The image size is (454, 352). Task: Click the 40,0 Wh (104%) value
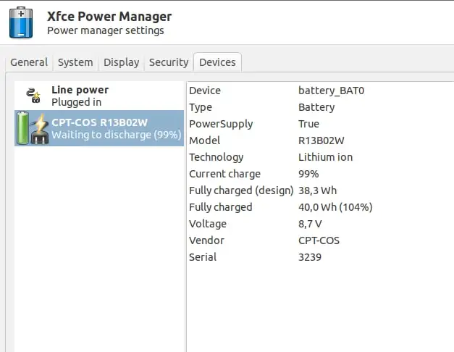click(335, 207)
